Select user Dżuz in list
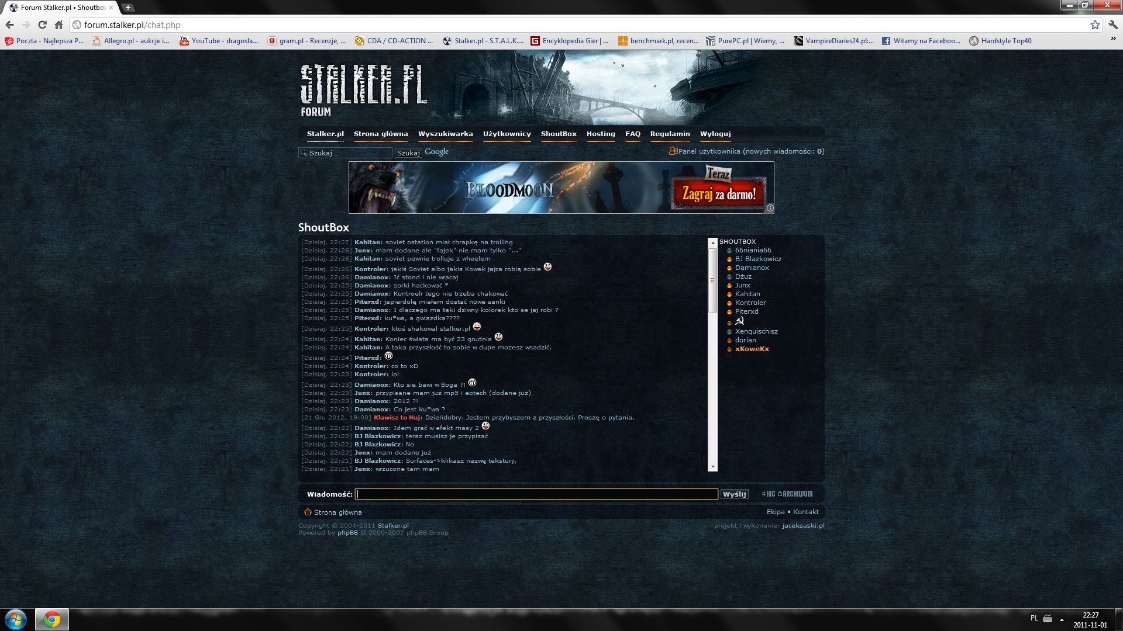The height and width of the screenshot is (631, 1123). coord(743,276)
